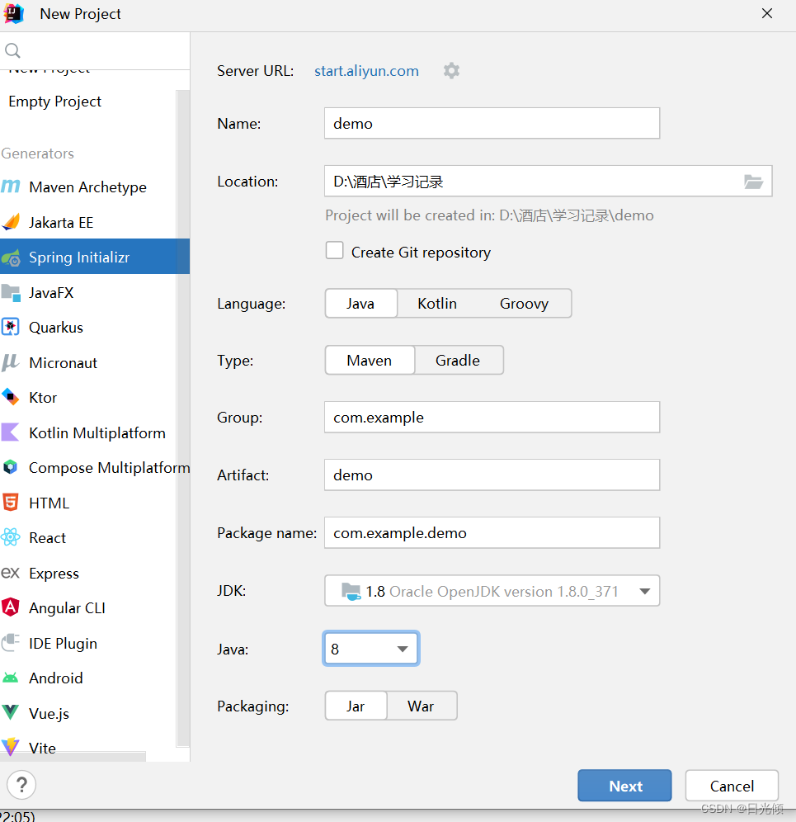Click the Ktor logo icon

tap(11, 397)
